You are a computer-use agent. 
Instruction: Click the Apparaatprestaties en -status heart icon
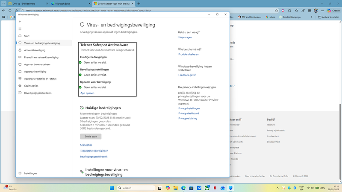point(20,79)
